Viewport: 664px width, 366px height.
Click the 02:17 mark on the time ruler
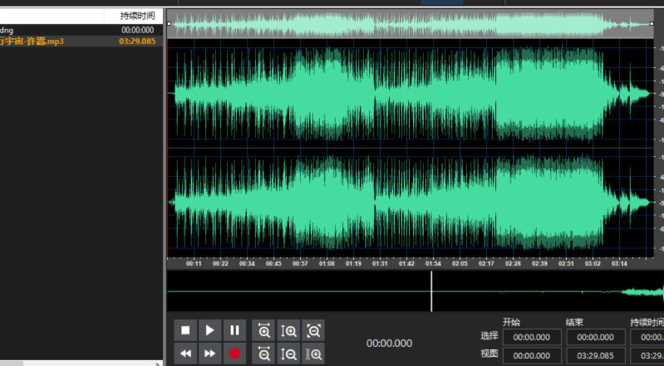(x=486, y=264)
